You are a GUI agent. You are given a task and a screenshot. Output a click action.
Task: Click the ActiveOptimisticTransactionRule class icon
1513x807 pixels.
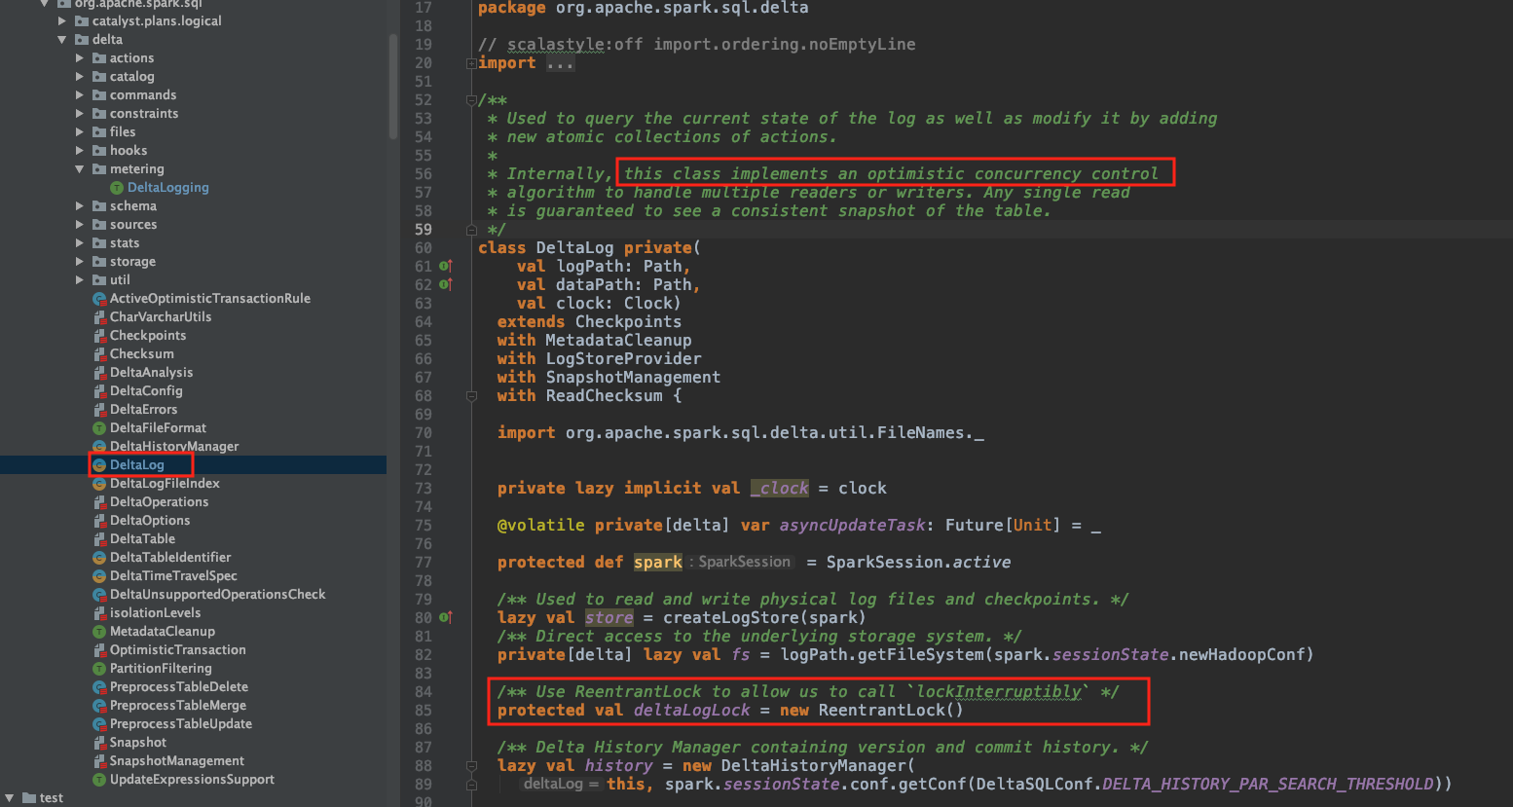(99, 299)
